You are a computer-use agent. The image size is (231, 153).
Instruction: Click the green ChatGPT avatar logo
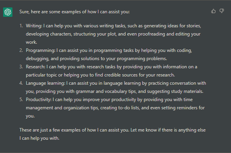pos(8,12)
